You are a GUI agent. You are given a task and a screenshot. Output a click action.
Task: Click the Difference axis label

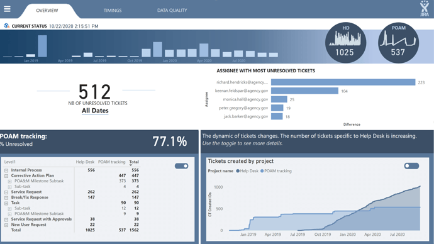[x=352, y=125]
